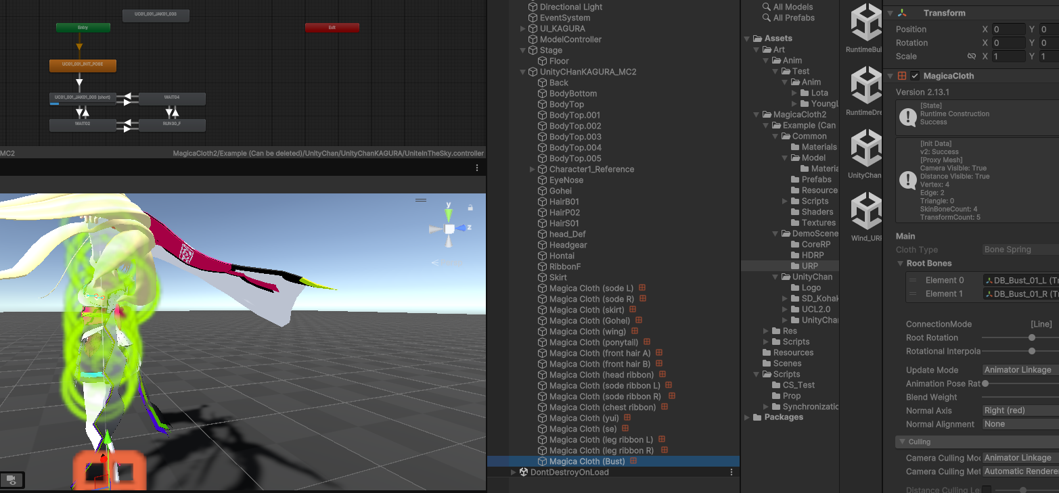
Task: Collapse the MagicaCloth component foldout
Action: [889, 76]
